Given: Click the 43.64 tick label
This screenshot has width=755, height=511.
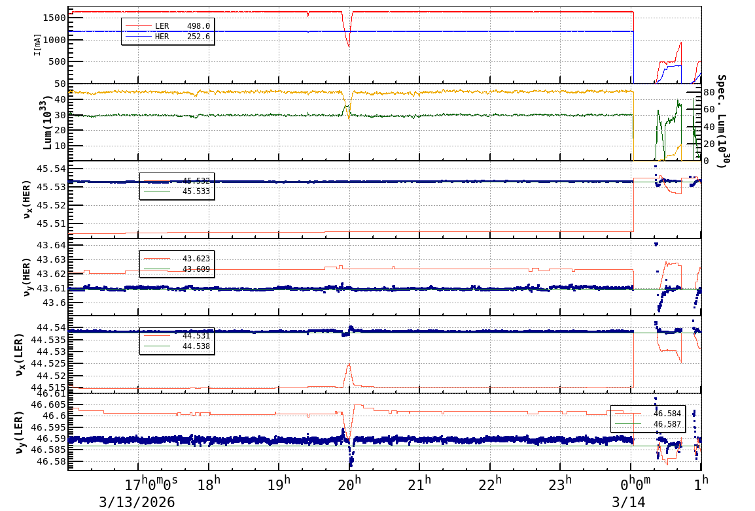Looking at the screenshot, I should 52,245.
